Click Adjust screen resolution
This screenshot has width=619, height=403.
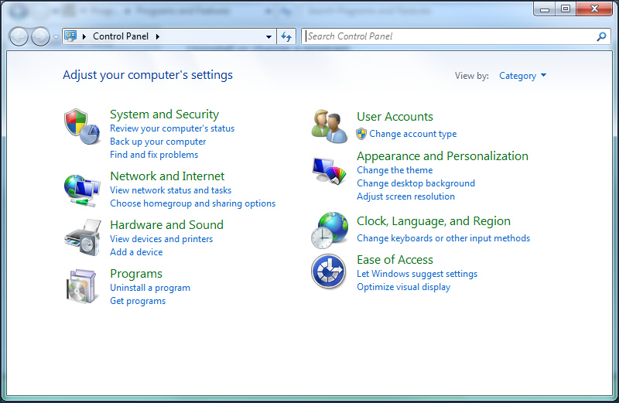tap(405, 196)
